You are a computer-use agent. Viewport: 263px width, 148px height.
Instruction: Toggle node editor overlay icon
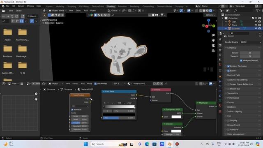[211, 83]
